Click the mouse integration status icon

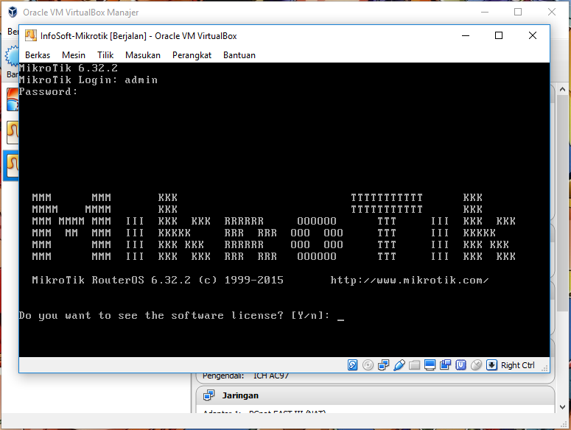click(476, 365)
